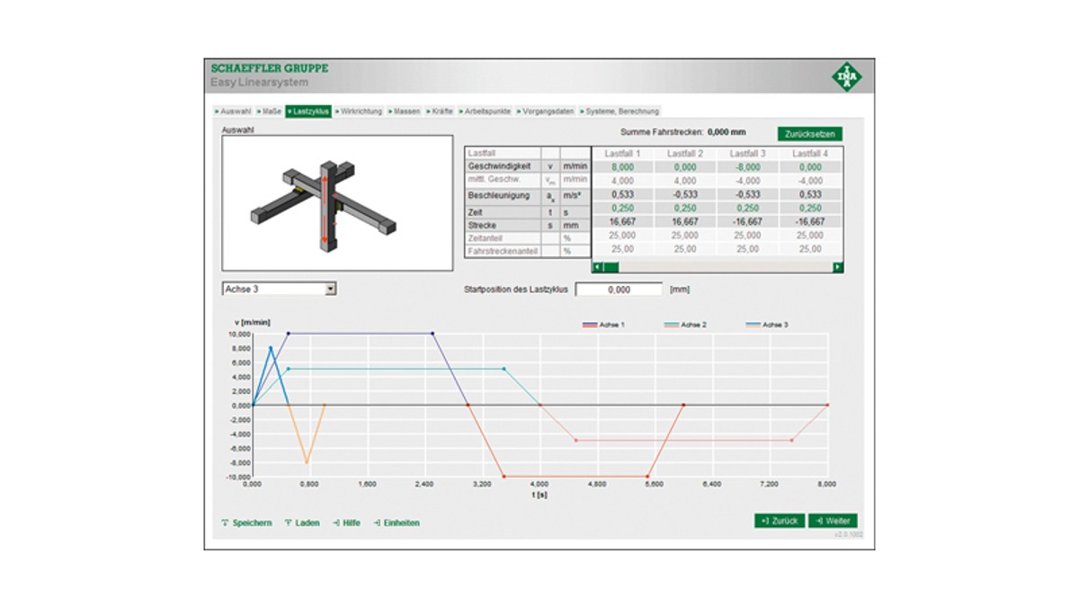The width and height of the screenshot is (1079, 607).
Task: Click the Speichern save icon
Action: point(226,522)
